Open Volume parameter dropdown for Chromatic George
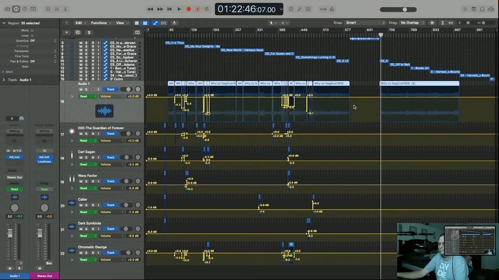The image size is (499, 280). click(111, 259)
